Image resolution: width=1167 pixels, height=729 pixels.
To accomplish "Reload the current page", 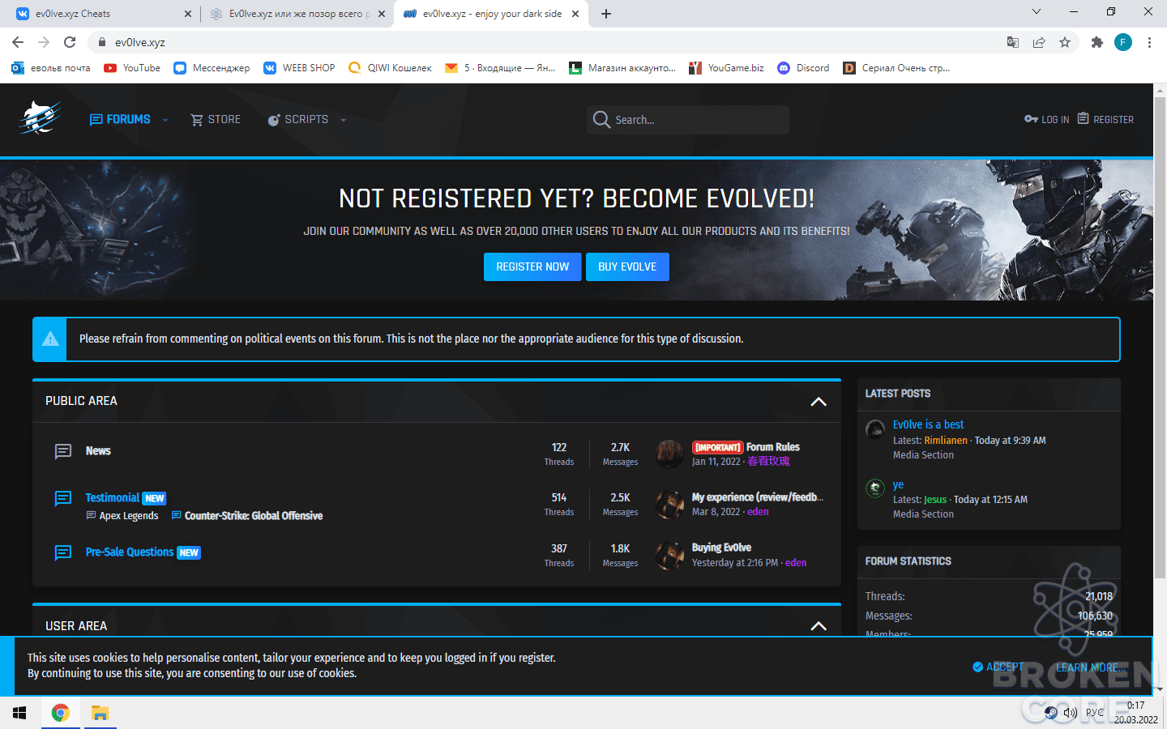I will 70,42.
